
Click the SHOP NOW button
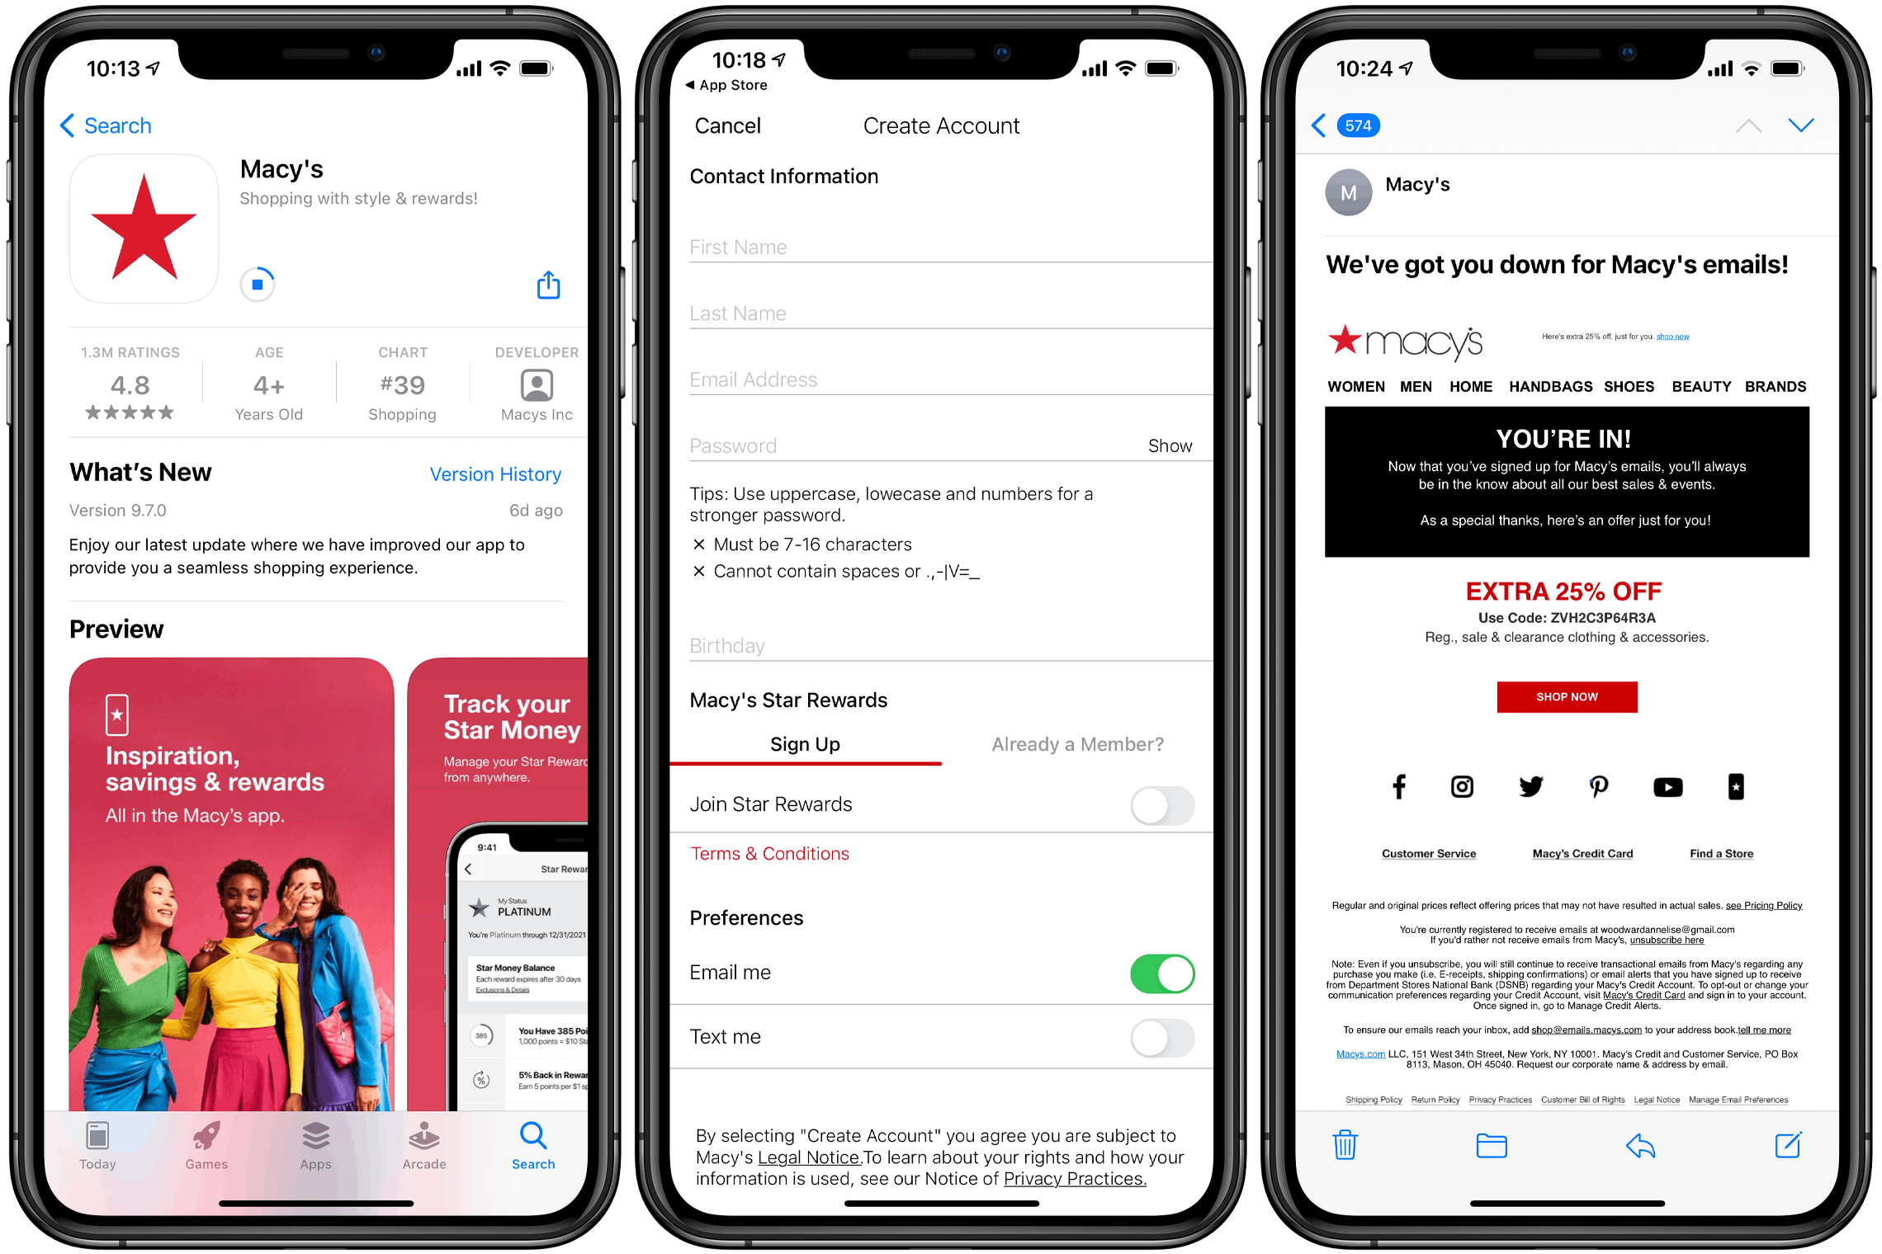[1568, 697]
